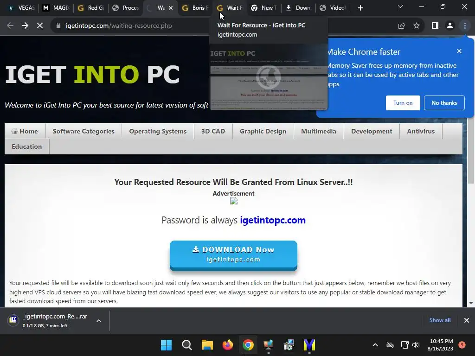The width and height of the screenshot is (475, 356).
Task: Open the Multimedia menu
Action: (x=319, y=131)
